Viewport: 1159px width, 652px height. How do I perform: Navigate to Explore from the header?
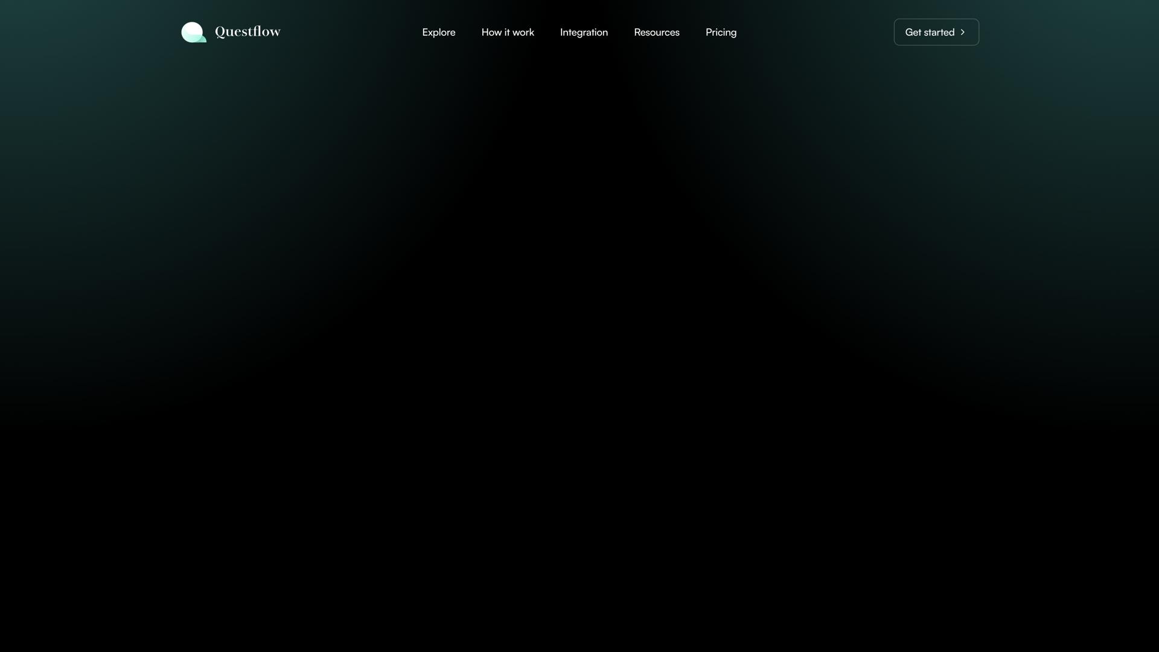[x=438, y=32]
